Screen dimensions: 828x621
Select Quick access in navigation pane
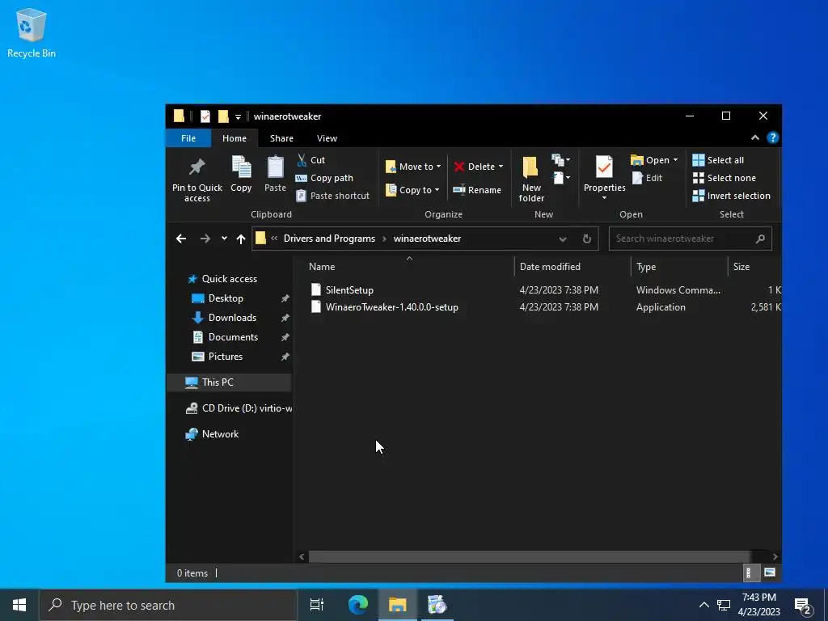click(x=229, y=279)
